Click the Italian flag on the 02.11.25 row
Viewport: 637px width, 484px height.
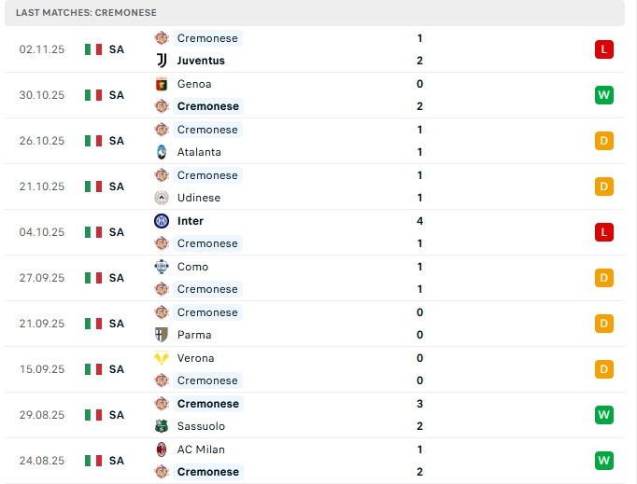(93, 49)
